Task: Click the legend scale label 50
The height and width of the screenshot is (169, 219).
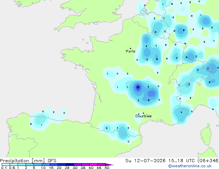Action: click(x=107, y=168)
